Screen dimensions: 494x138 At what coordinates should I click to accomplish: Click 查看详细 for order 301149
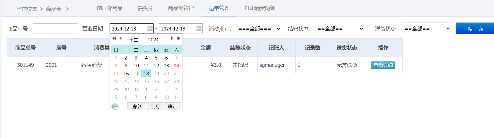click(x=383, y=65)
